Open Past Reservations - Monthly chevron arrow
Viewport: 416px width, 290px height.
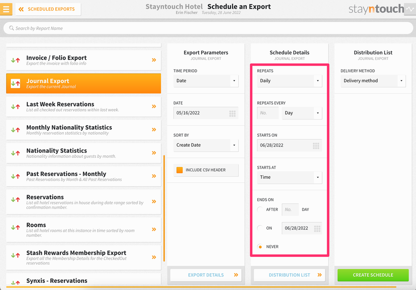pos(154,176)
